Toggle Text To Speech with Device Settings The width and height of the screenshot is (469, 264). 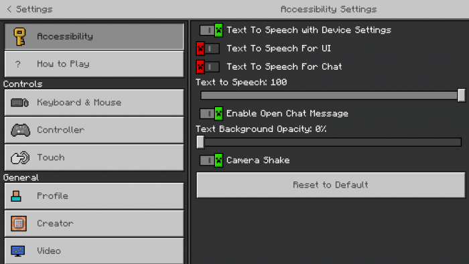(212, 30)
